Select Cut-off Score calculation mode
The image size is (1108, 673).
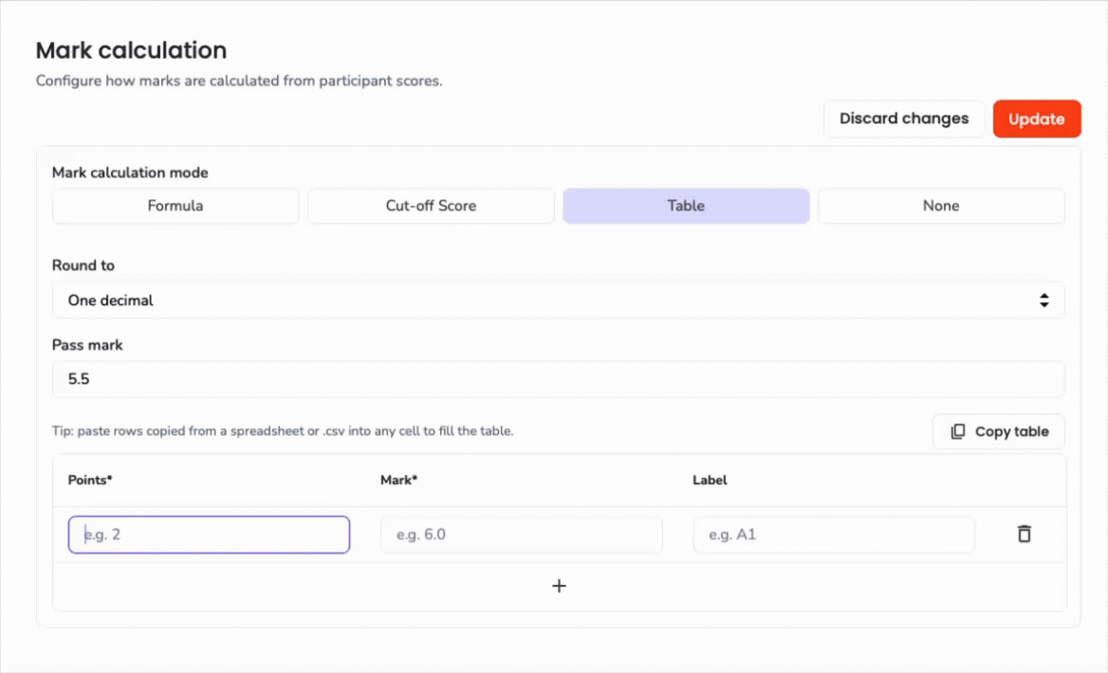tap(431, 206)
